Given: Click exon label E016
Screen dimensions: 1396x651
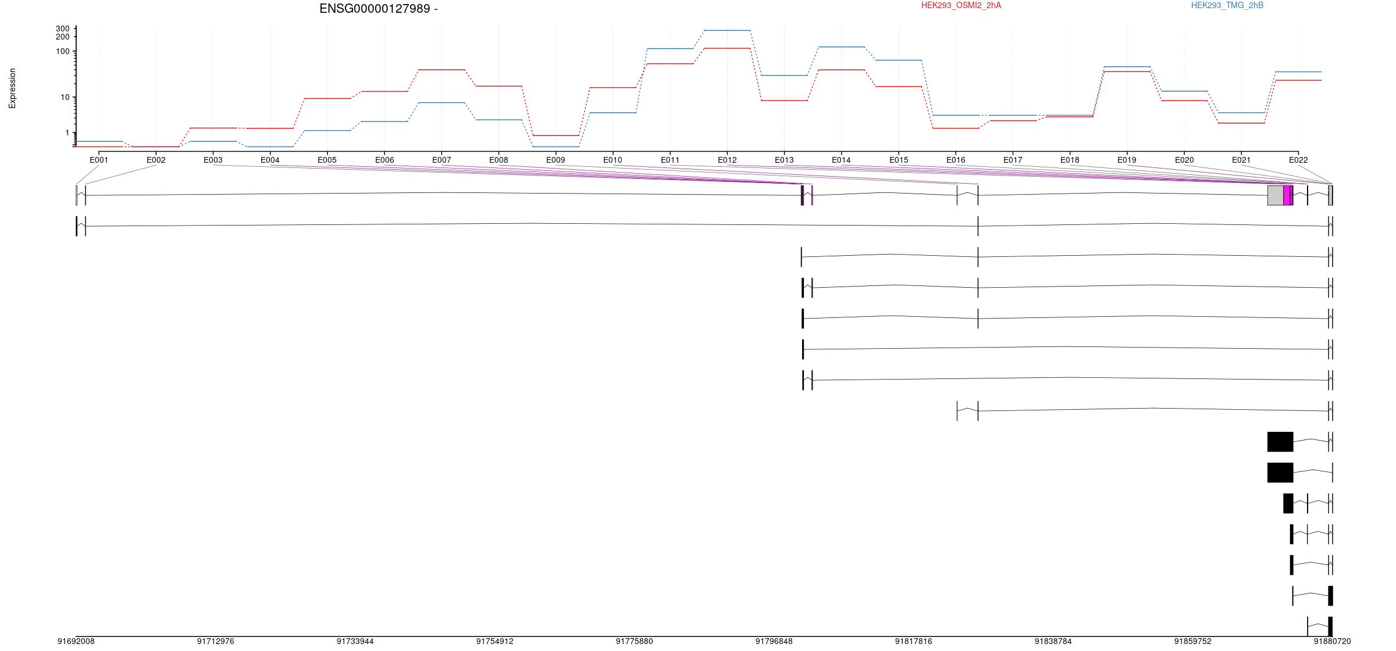Looking at the screenshot, I should click(x=956, y=160).
